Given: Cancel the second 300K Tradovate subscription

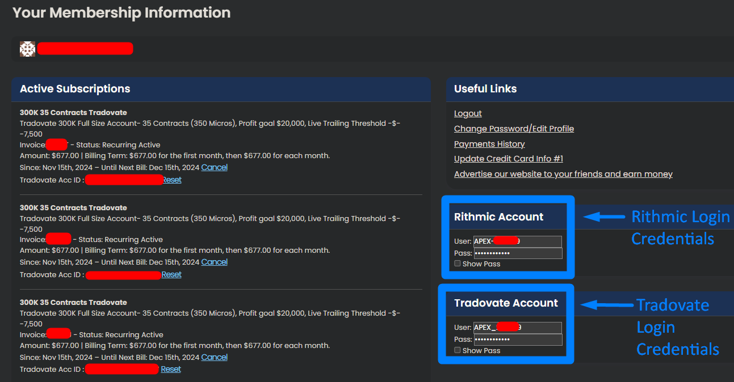Looking at the screenshot, I should [x=214, y=262].
